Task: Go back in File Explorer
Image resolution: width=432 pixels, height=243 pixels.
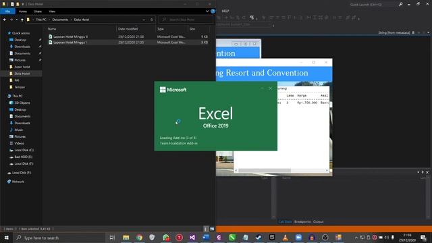Action: tap(5, 20)
